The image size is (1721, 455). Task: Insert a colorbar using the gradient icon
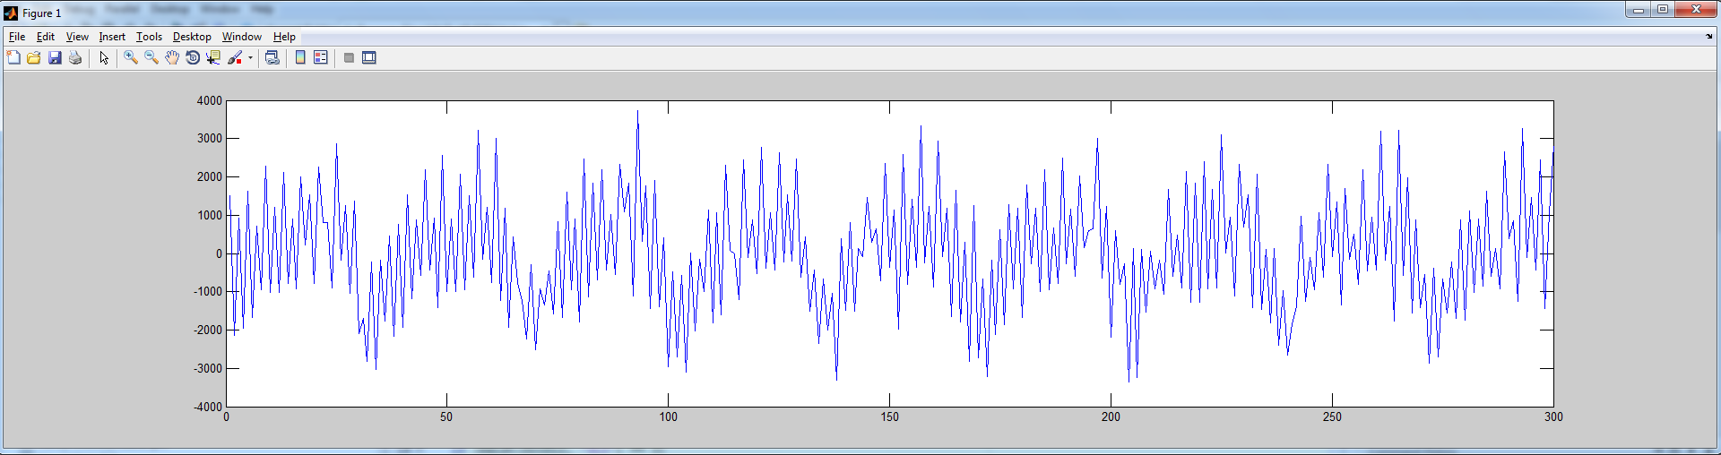coord(300,57)
